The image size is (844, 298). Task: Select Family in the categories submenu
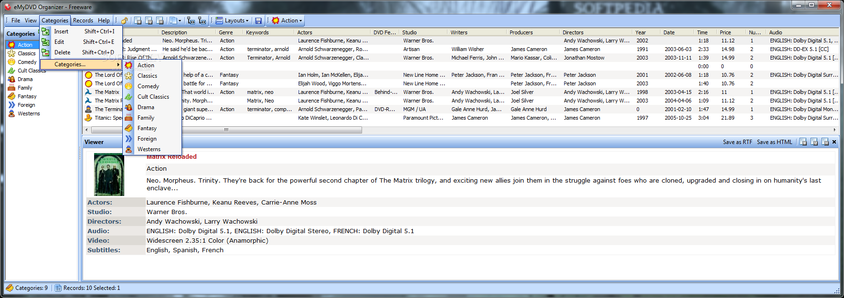[x=152, y=118]
